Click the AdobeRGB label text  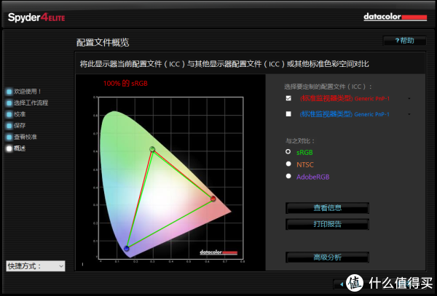(312, 177)
